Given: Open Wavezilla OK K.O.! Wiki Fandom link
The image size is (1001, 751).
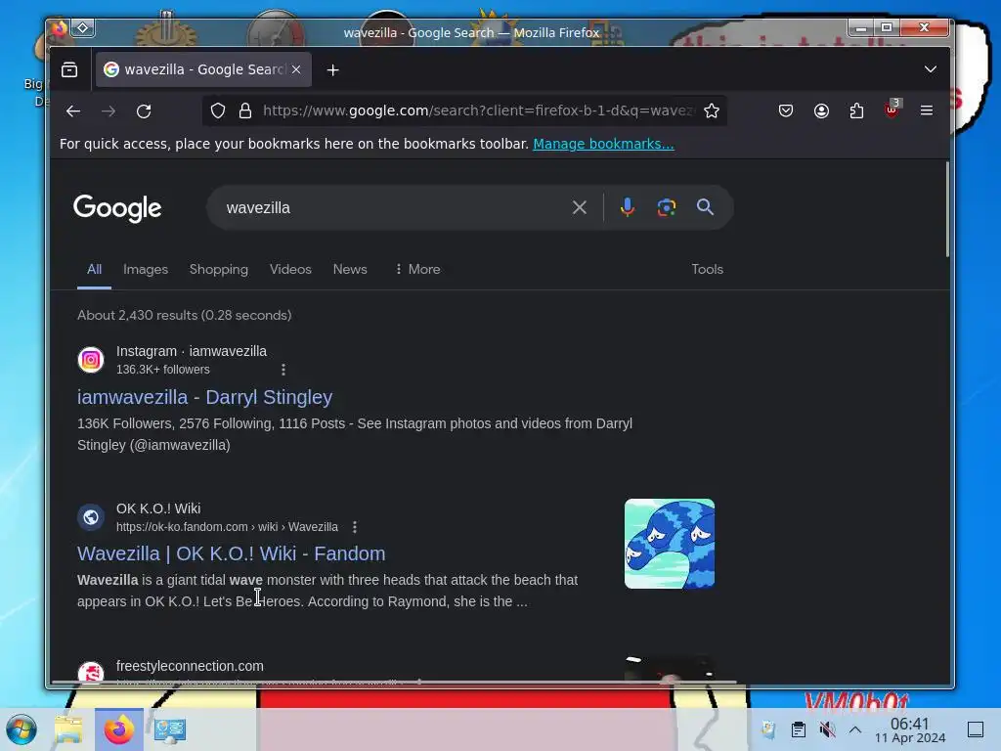Looking at the screenshot, I should [x=231, y=553].
